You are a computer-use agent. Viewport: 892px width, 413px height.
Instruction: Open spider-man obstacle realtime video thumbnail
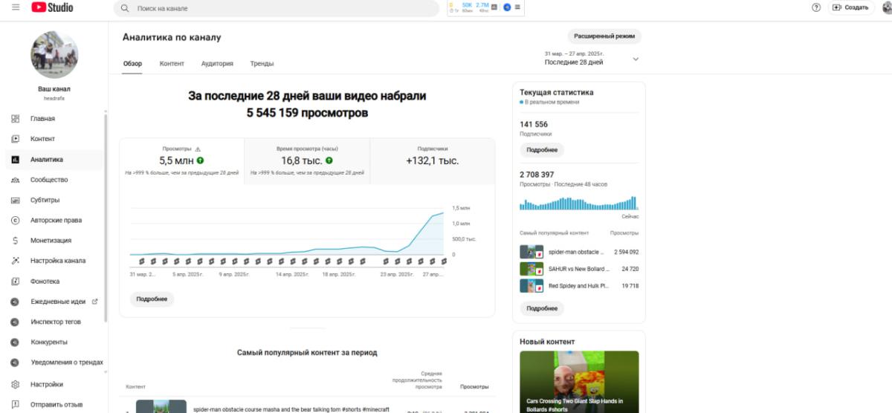[531, 252]
